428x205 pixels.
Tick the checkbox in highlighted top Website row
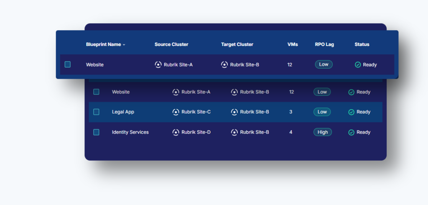68,65
